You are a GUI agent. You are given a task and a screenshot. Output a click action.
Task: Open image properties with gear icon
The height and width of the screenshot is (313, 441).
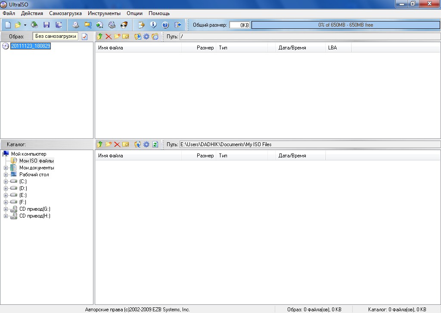(146, 36)
